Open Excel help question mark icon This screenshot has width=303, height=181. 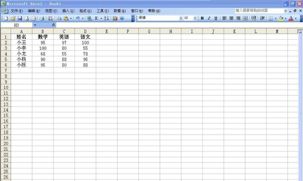point(122,18)
